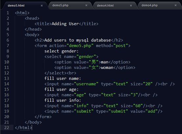The image size is (182, 134).
Task: Click the closing </body> tag
Action: coord(33,122)
